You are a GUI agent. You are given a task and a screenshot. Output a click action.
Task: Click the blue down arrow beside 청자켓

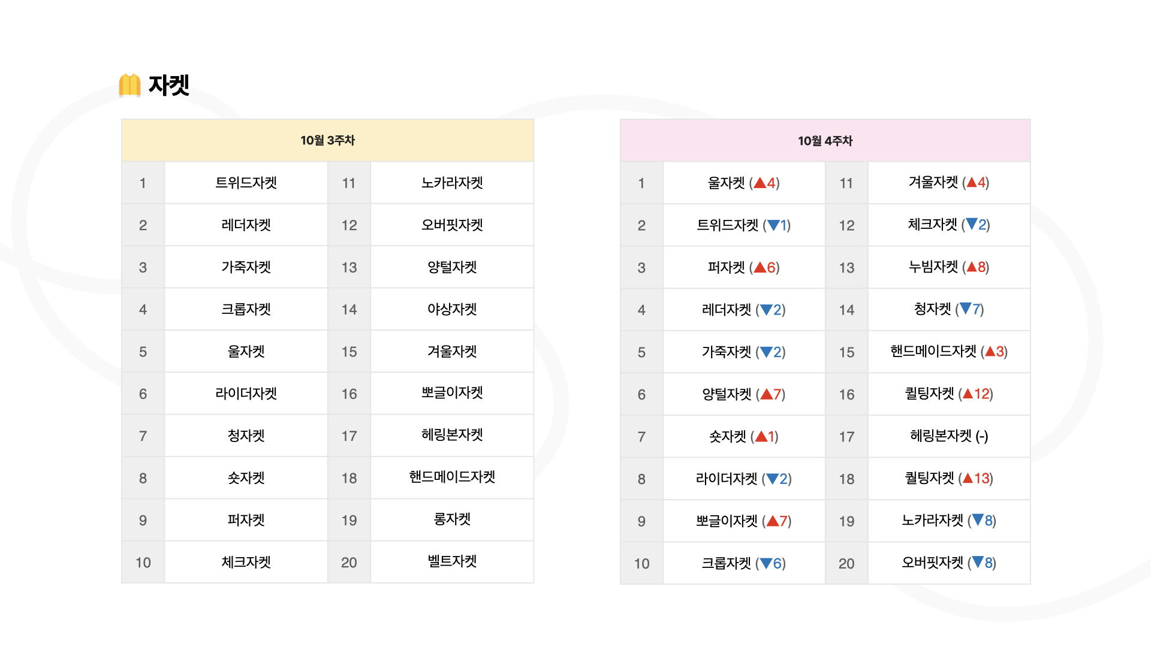coord(965,309)
